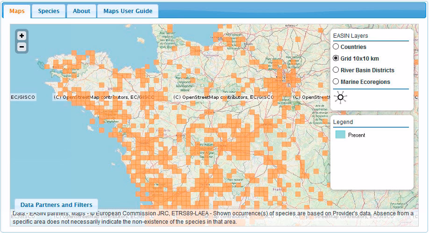Zoom in on the map
The width and height of the screenshot is (429, 233).
(x=21, y=36)
